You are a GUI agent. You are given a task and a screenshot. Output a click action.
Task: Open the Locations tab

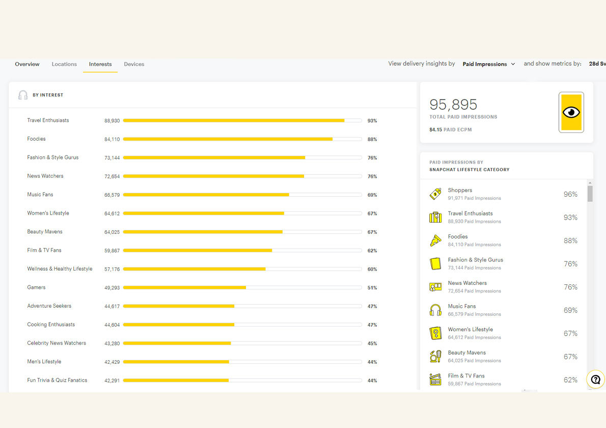tap(64, 64)
